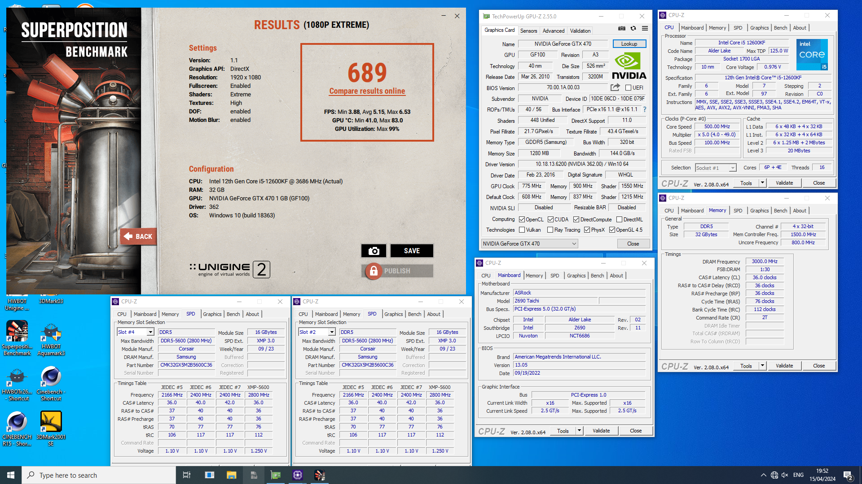Screen dimensions: 862x484
Task: Click the GPU Name field in GPU-Z
Action: pos(563,44)
